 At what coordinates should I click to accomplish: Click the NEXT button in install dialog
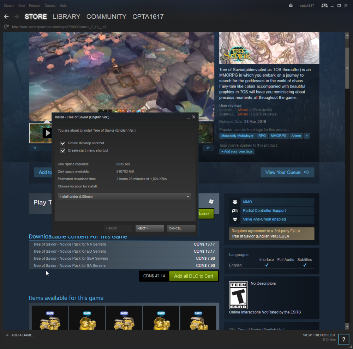(x=150, y=228)
